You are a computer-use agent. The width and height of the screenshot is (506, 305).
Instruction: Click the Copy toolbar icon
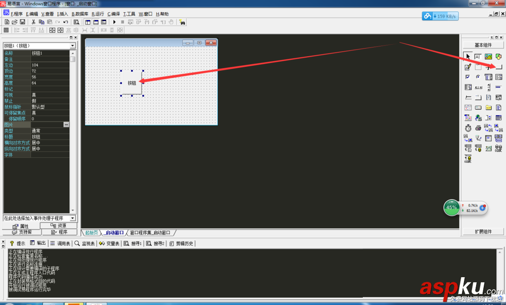pyautogui.click(x=41, y=22)
